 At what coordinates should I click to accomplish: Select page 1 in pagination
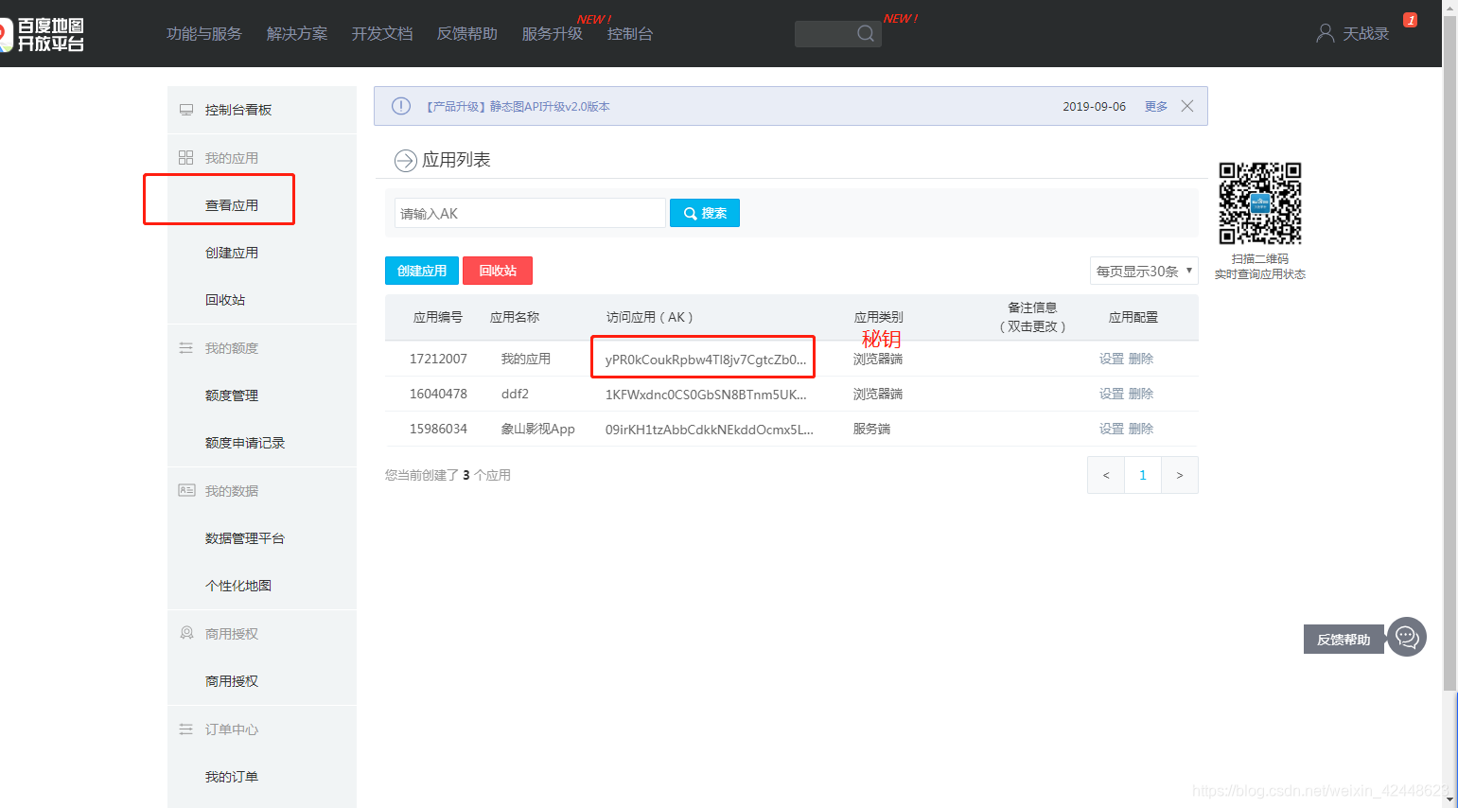pyautogui.click(x=1143, y=475)
